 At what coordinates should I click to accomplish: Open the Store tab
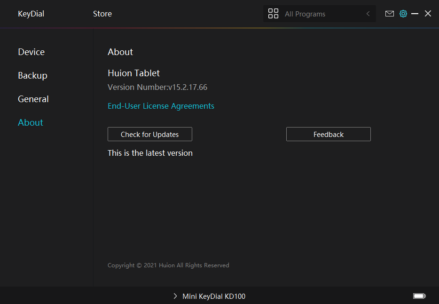(x=102, y=14)
